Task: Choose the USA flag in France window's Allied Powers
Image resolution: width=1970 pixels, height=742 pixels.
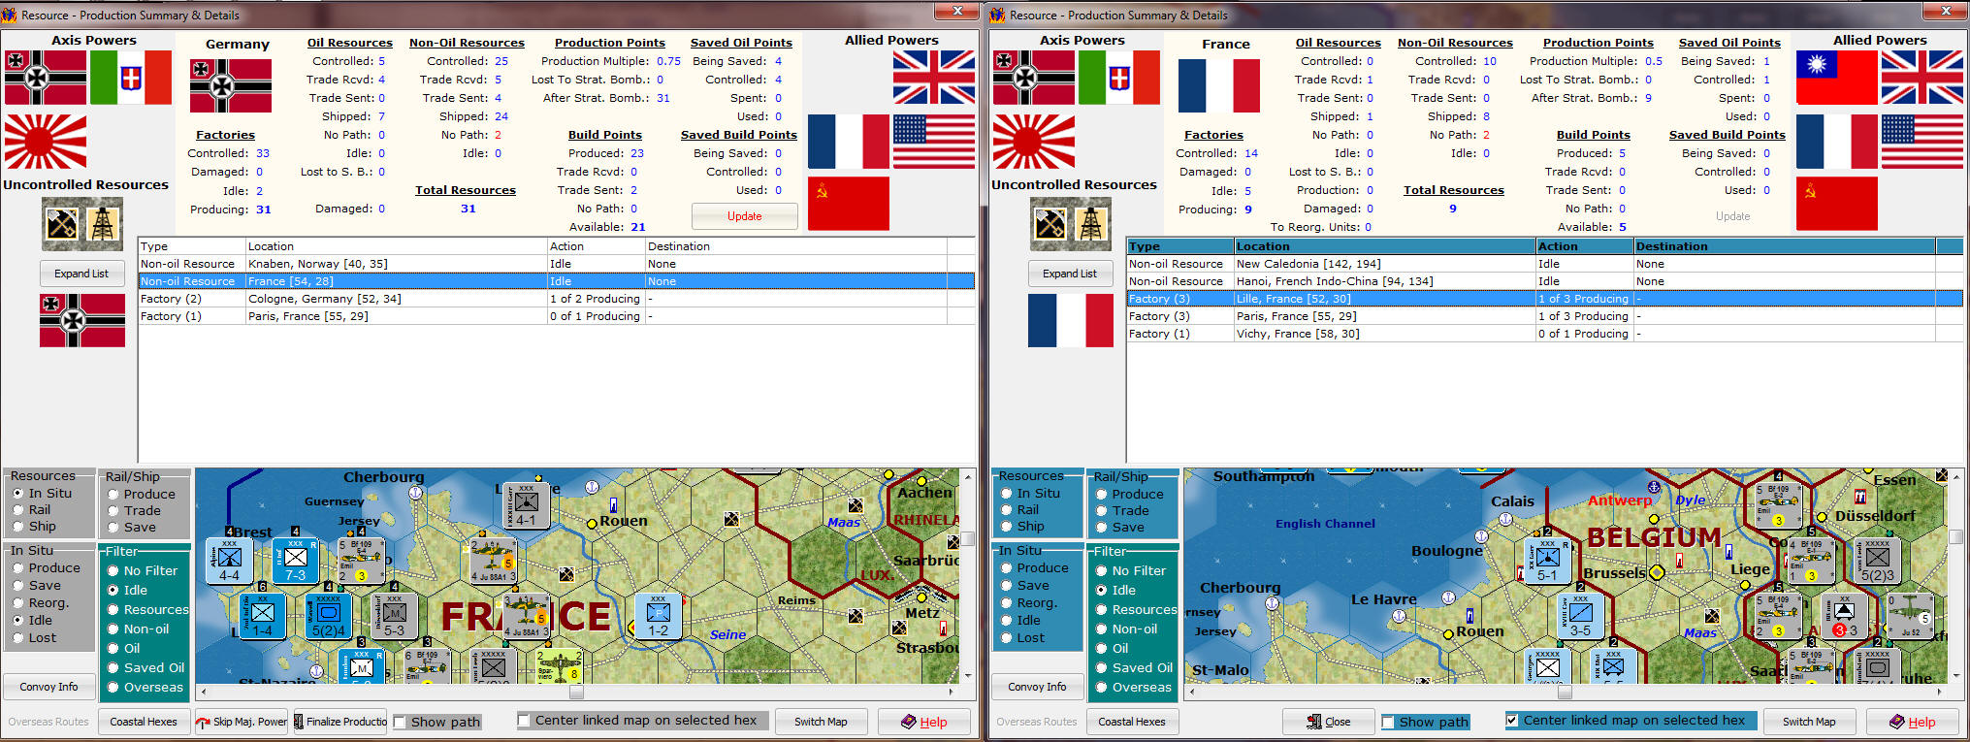Action: pyautogui.click(x=1922, y=142)
